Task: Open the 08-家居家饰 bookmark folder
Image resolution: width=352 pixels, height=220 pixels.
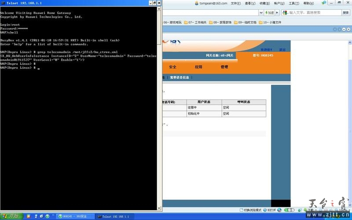Action: pos(220,22)
